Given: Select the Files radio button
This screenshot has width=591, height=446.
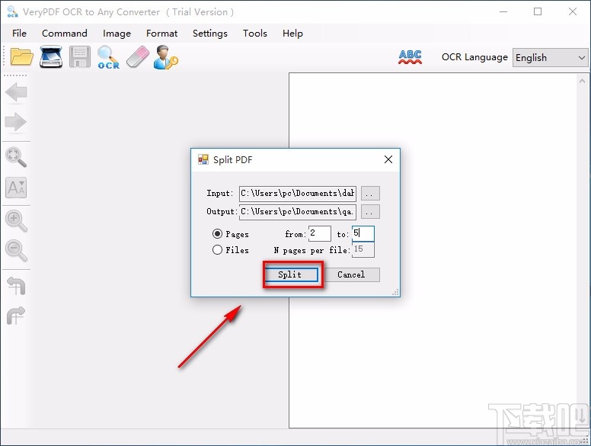Looking at the screenshot, I should click(217, 250).
